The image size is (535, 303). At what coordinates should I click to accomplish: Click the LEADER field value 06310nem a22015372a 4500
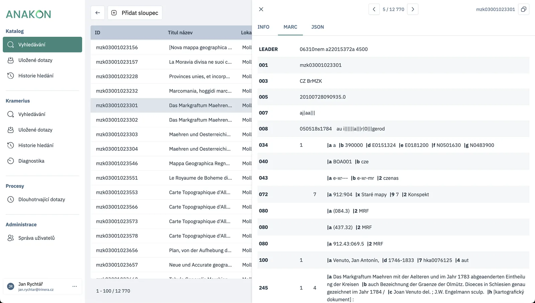pos(334,49)
